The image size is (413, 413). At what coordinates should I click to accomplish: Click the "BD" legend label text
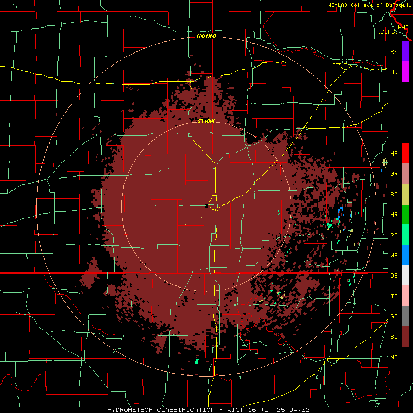394,195
